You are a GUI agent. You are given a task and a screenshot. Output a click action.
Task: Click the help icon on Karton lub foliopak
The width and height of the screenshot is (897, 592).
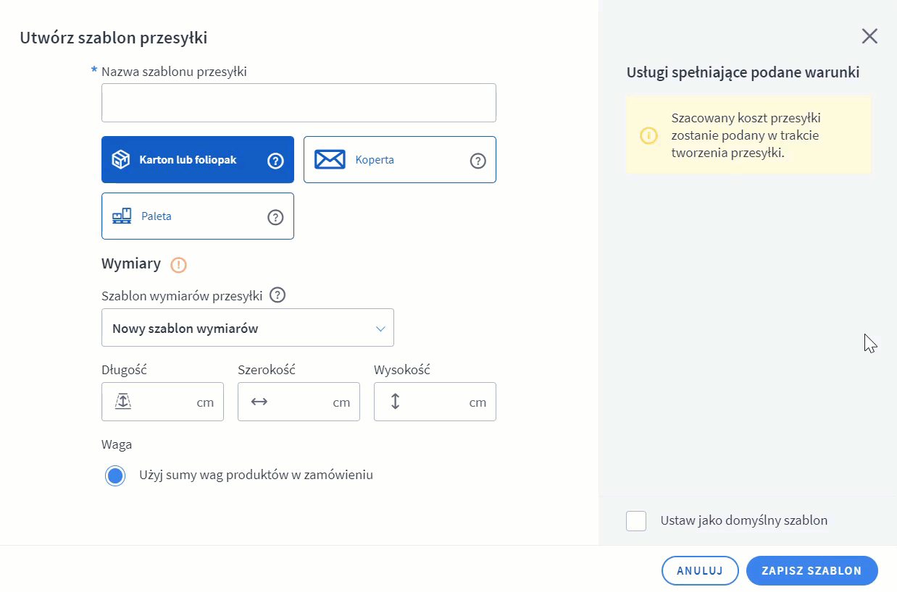pos(275,161)
